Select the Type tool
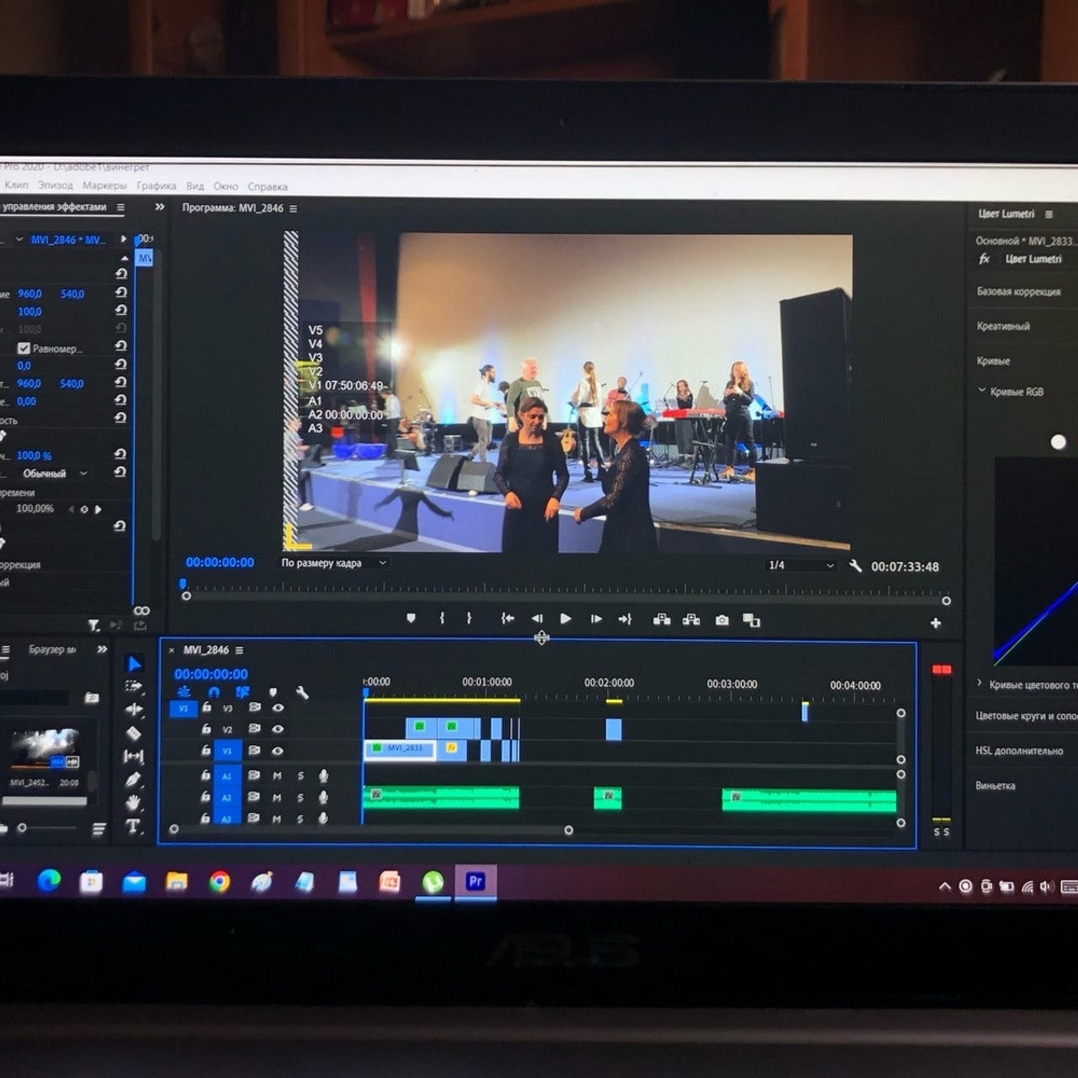Viewport: 1078px width, 1078px height. [133, 826]
